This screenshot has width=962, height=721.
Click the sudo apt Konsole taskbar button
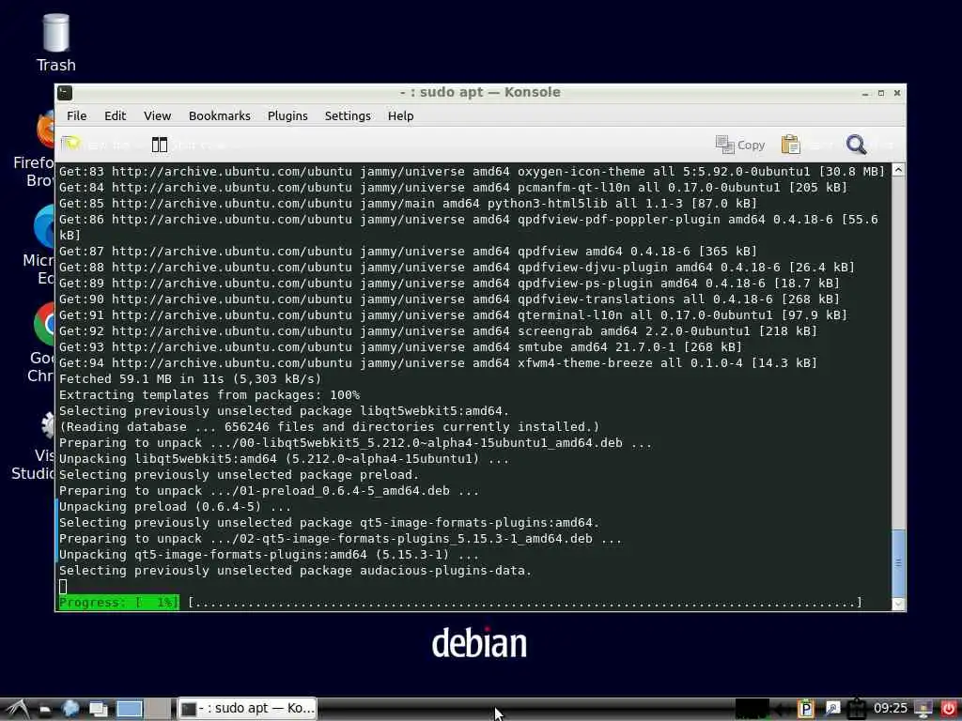247,709
